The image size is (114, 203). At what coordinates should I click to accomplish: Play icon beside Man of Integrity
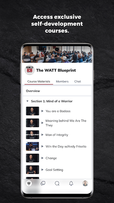point(42,135)
